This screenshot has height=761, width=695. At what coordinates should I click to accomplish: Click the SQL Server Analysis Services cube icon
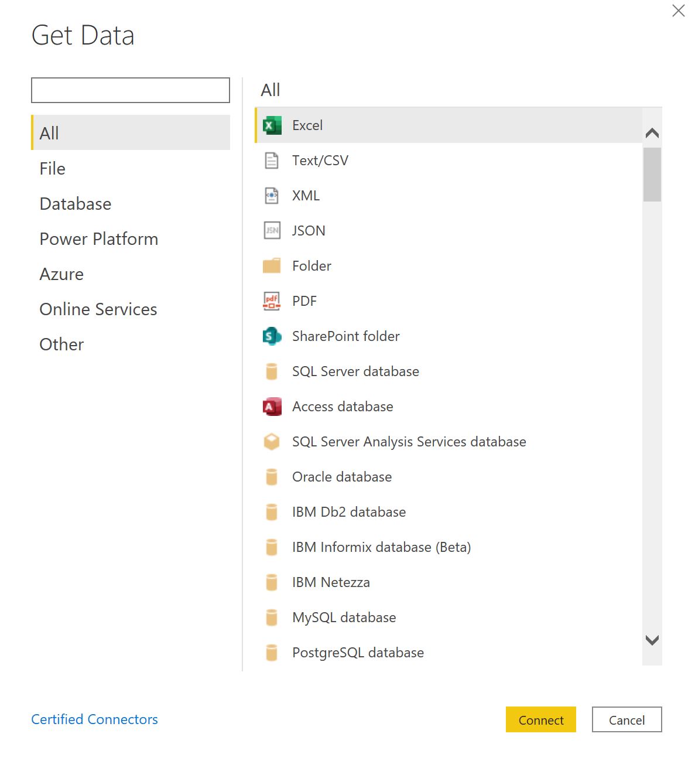pyautogui.click(x=271, y=442)
